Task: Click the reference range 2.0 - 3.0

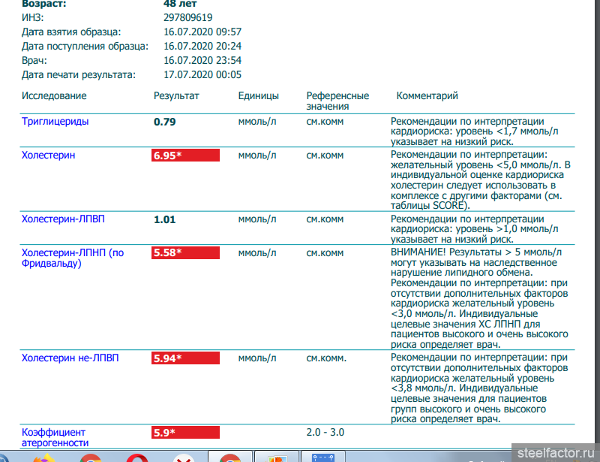Action: click(x=325, y=433)
